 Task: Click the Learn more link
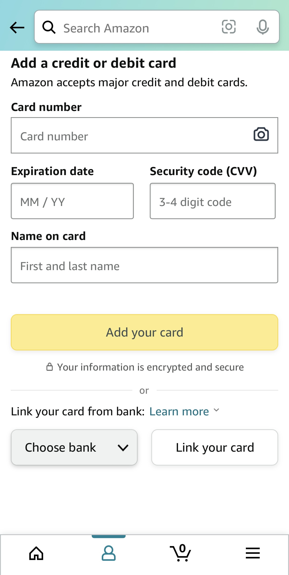[179, 411]
